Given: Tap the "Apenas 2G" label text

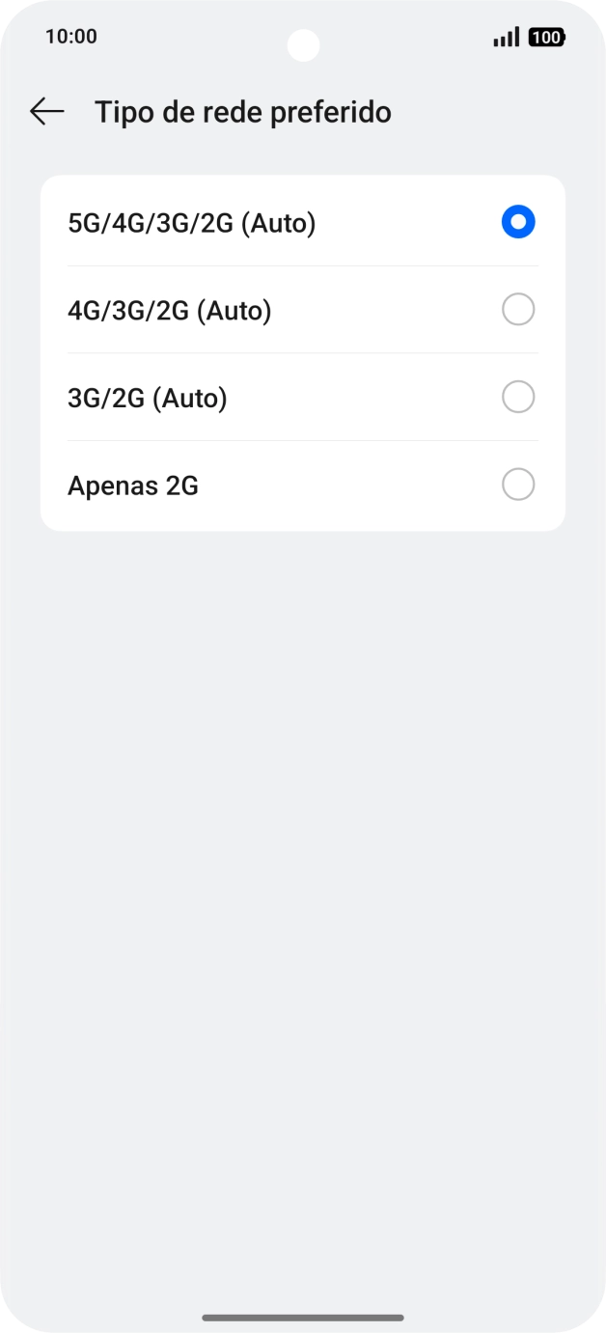Looking at the screenshot, I should [x=133, y=486].
